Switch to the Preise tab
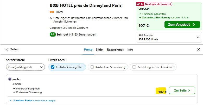 (88, 50)
